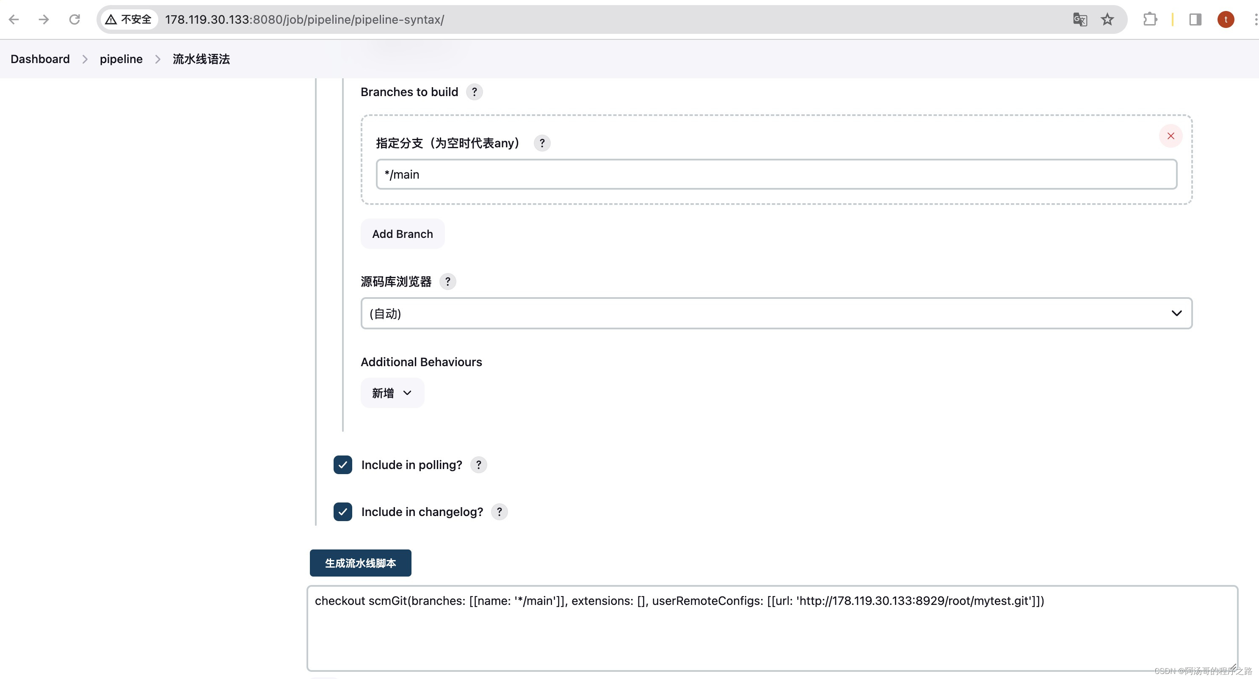Toggle the browser side panel icon
This screenshot has height=679, width=1259.
tap(1195, 19)
